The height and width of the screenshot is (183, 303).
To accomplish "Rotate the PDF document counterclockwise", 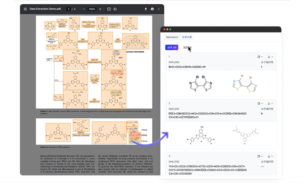I will pyautogui.click(x=115, y=9).
